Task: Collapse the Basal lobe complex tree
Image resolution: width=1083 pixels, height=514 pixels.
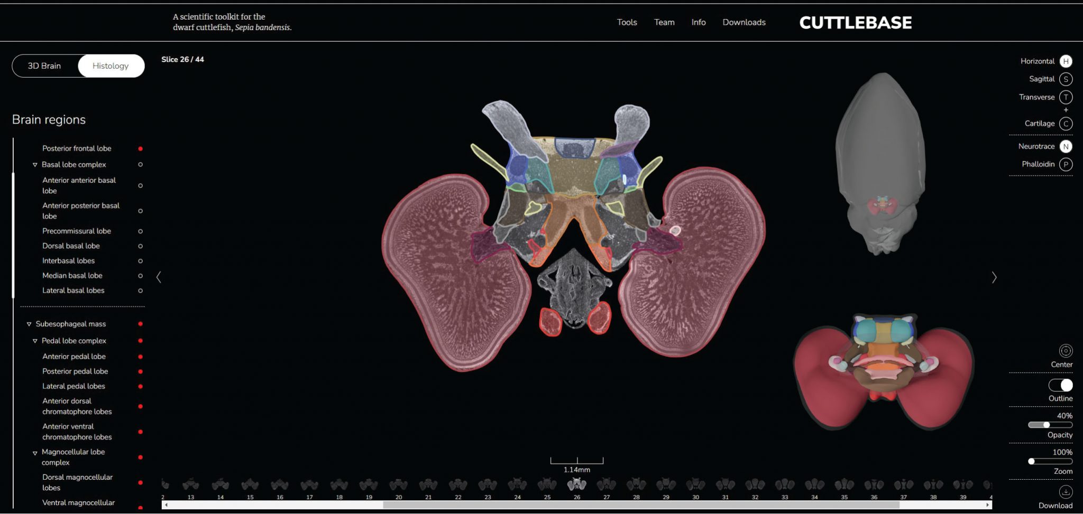Action: coord(35,165)
